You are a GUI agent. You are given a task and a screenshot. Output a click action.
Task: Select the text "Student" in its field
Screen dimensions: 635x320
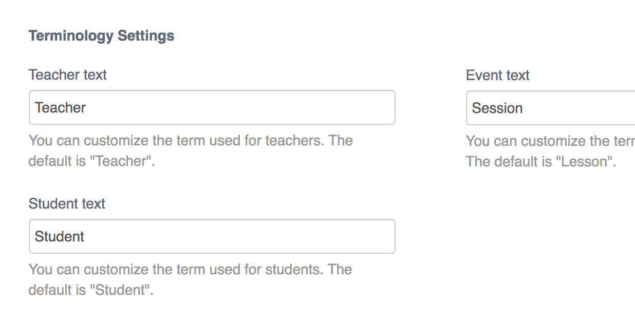(x=59, y=236)
